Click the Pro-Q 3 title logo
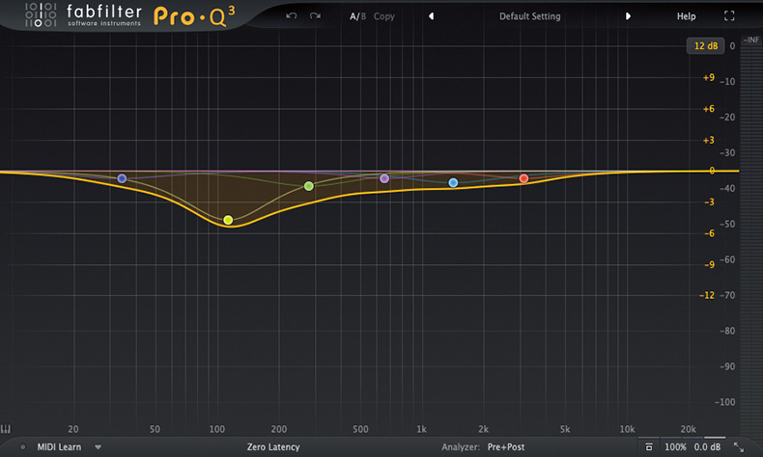Viewport: 763px width, 457px height. pyautogui.click(x=194, y=16)
